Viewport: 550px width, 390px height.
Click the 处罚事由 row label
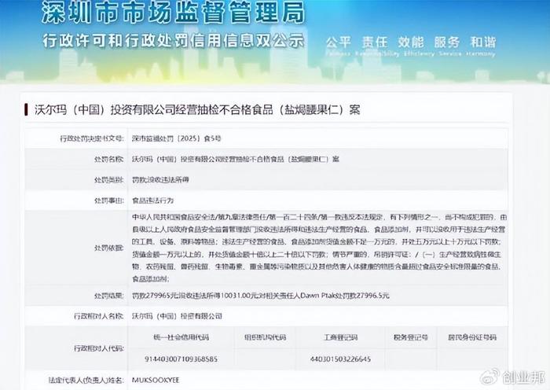pos(108,201)
